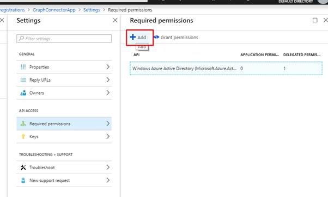Select Required permissions menu item
The width and height of the screenshot is (328, 197).
(x=64, y=124)
